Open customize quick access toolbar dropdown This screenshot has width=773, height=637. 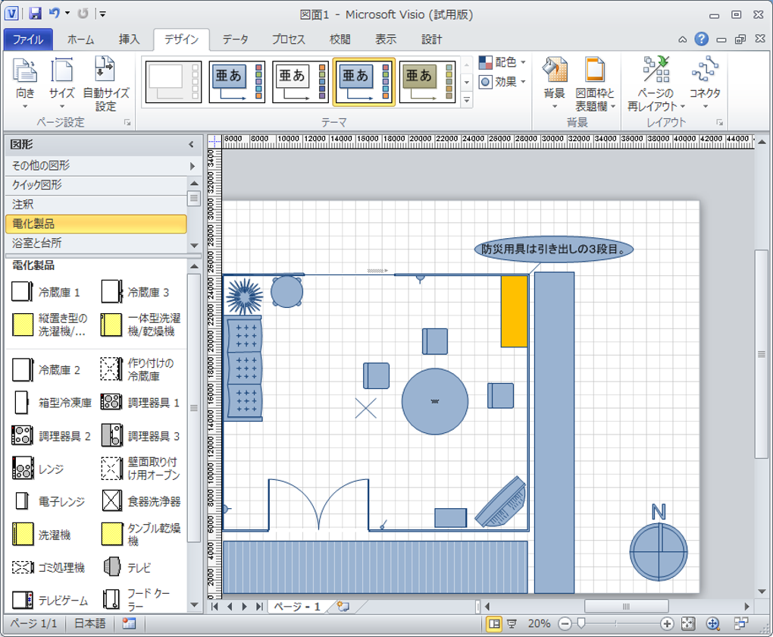click(102, 14)
